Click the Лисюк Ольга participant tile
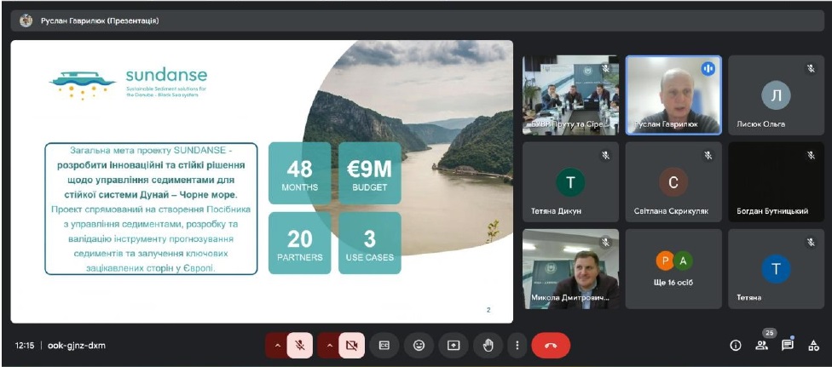The image size is (832, 367). (x=776, y=95)
